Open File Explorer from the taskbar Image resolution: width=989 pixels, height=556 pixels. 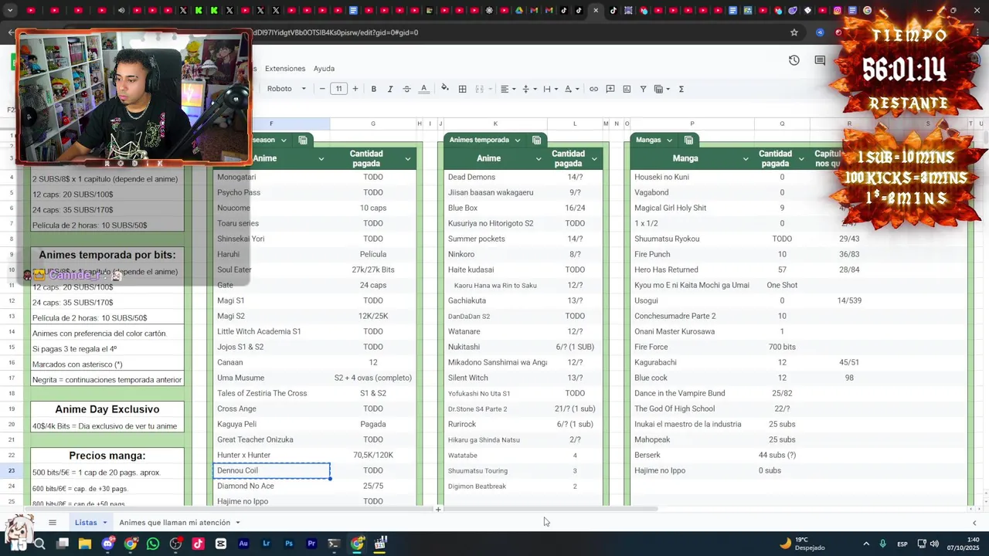(85, 544)
